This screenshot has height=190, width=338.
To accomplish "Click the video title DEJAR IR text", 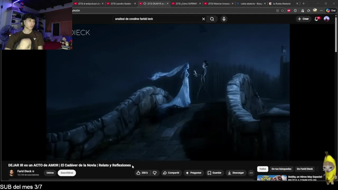I will pyautogui.click(x=69, y=165).
